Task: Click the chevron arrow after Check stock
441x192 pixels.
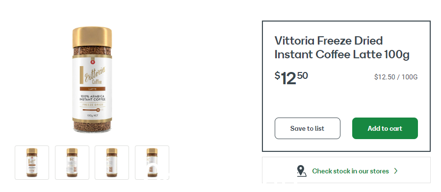Action: click(396, 171)
